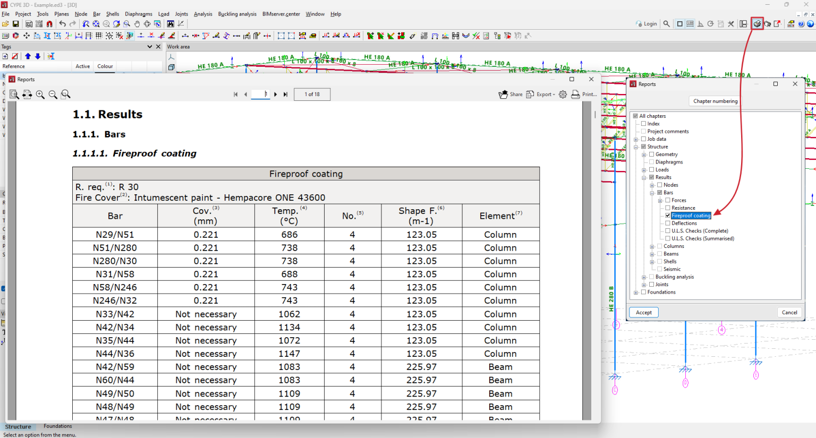The width and height of the screenshot is (816, 438).
Task: Click the Reports printer icon in main toolbar
Action: [x=757, y=24]
